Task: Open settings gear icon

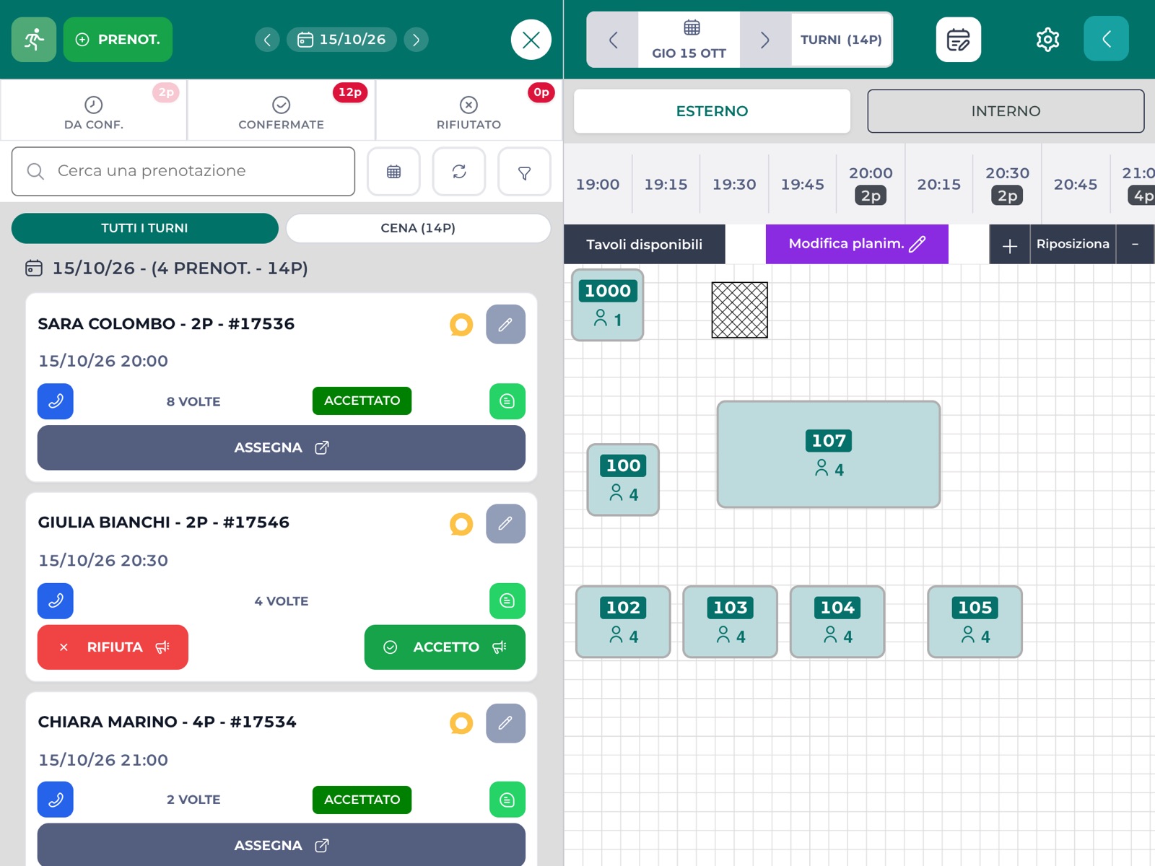Action: click(x=1047, y=40)
